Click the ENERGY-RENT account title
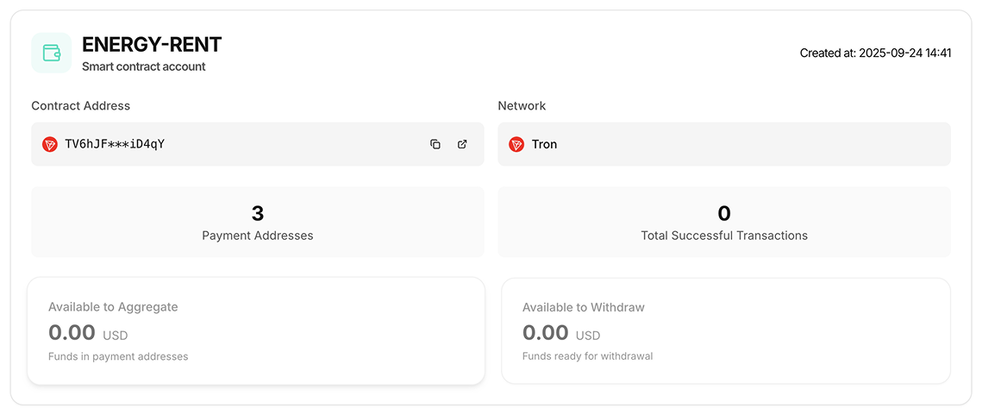The height and width of the screenshot is (415, 982). point(152,44)
